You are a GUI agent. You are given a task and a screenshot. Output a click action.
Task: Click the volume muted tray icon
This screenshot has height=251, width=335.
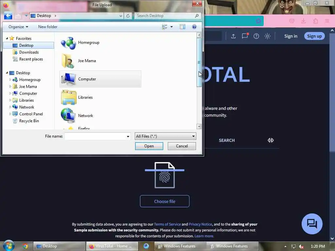[301, 246]
